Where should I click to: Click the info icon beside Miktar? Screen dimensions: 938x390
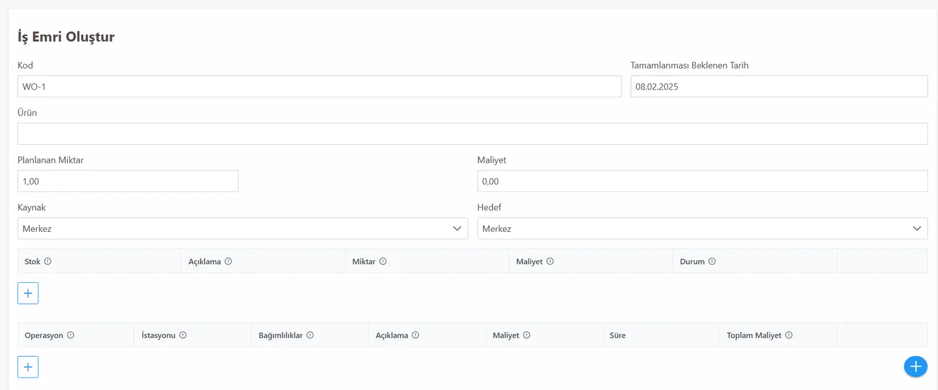(x=383, y=262)
